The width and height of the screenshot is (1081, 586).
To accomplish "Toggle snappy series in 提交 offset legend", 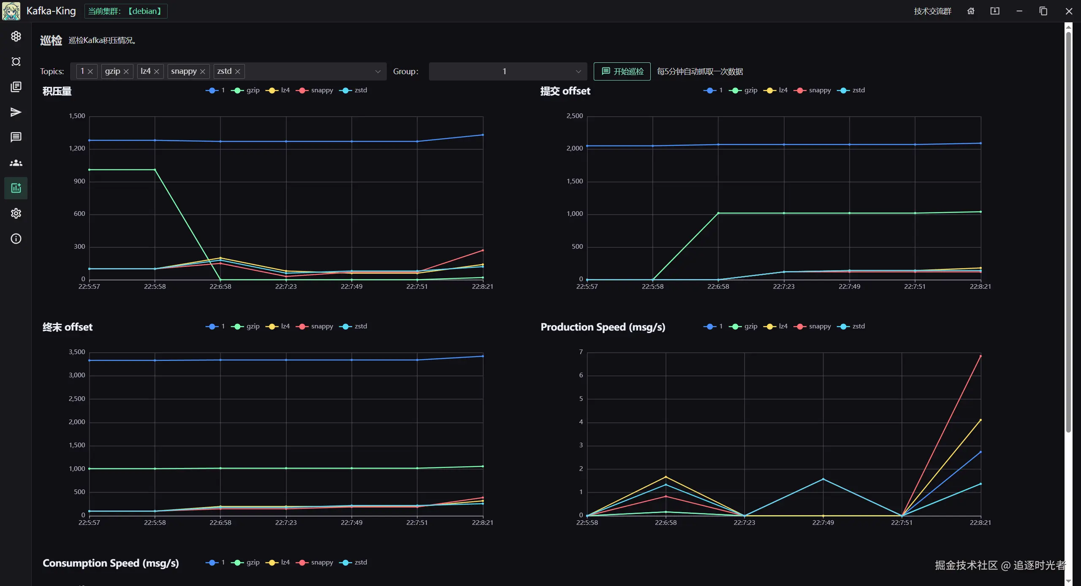I will tap(812, 90).
